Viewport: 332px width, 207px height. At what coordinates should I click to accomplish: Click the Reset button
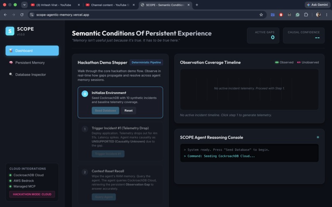[129, 110]
